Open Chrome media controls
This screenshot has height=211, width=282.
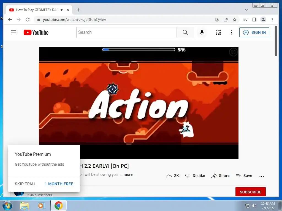245,20
